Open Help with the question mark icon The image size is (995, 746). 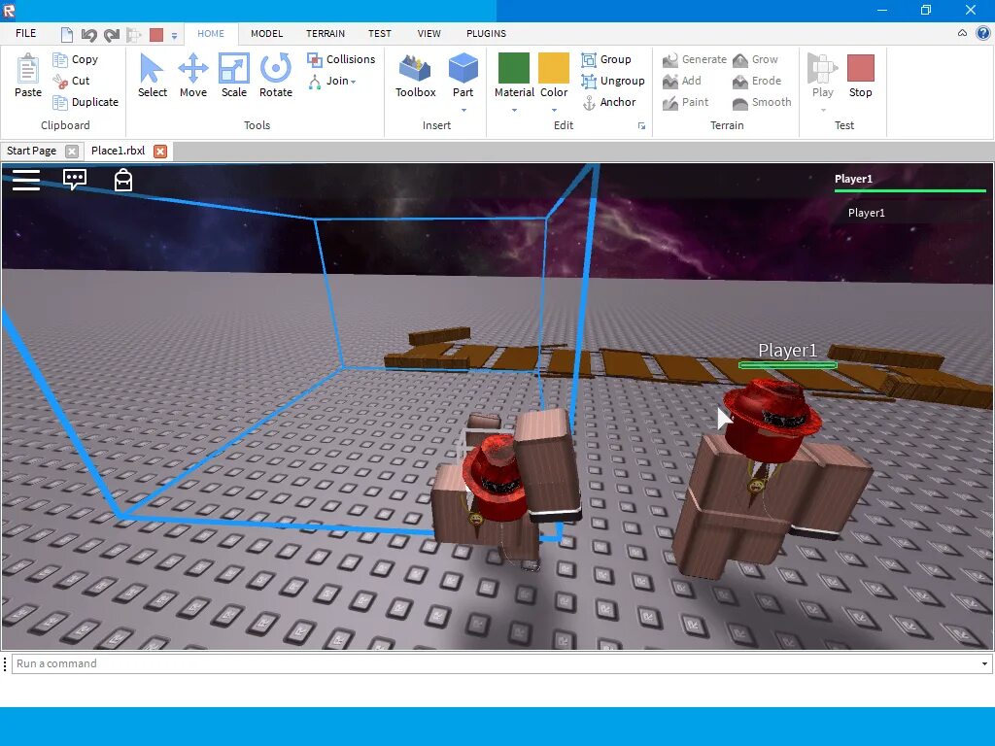983,33
